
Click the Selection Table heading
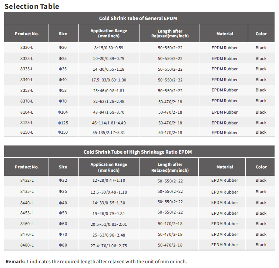[x=31, y=6]
